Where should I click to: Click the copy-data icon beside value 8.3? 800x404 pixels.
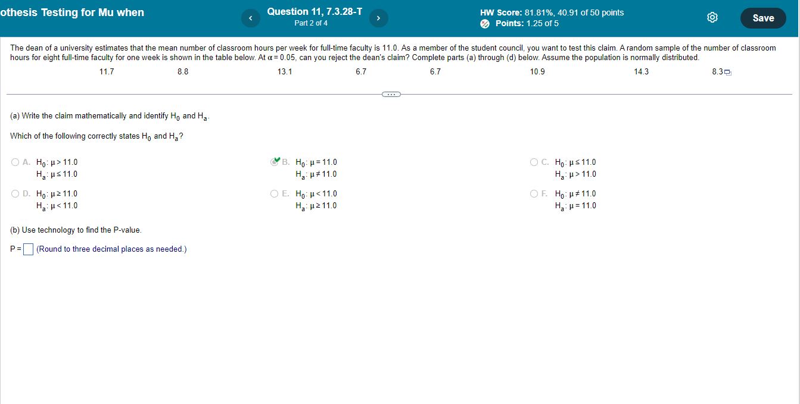pos(729,71)
